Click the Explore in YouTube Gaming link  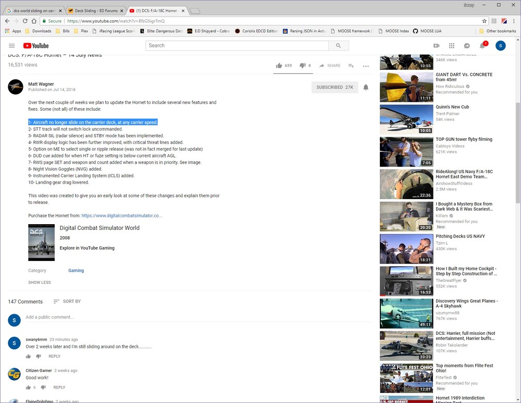click(86, 248)
